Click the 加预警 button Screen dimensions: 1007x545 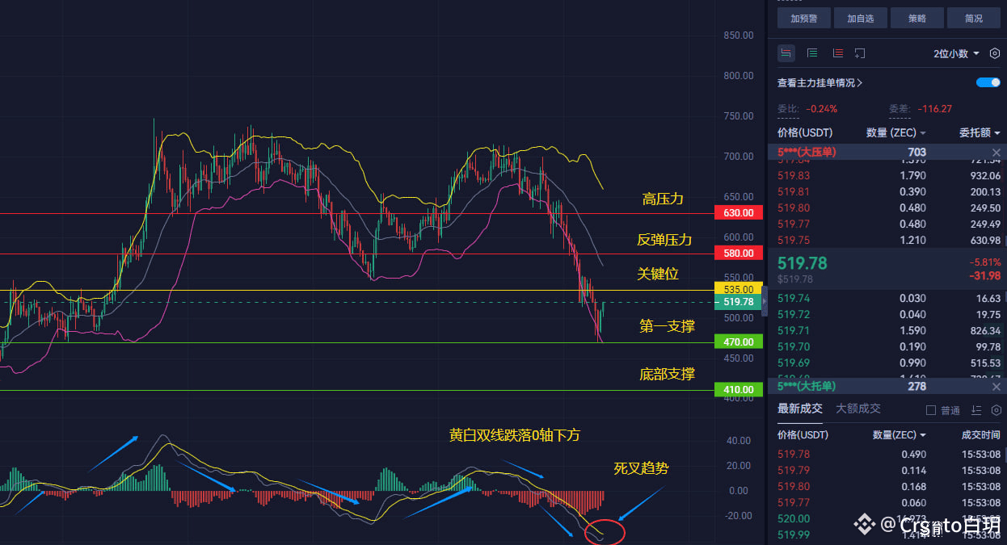tap(805, 18)
